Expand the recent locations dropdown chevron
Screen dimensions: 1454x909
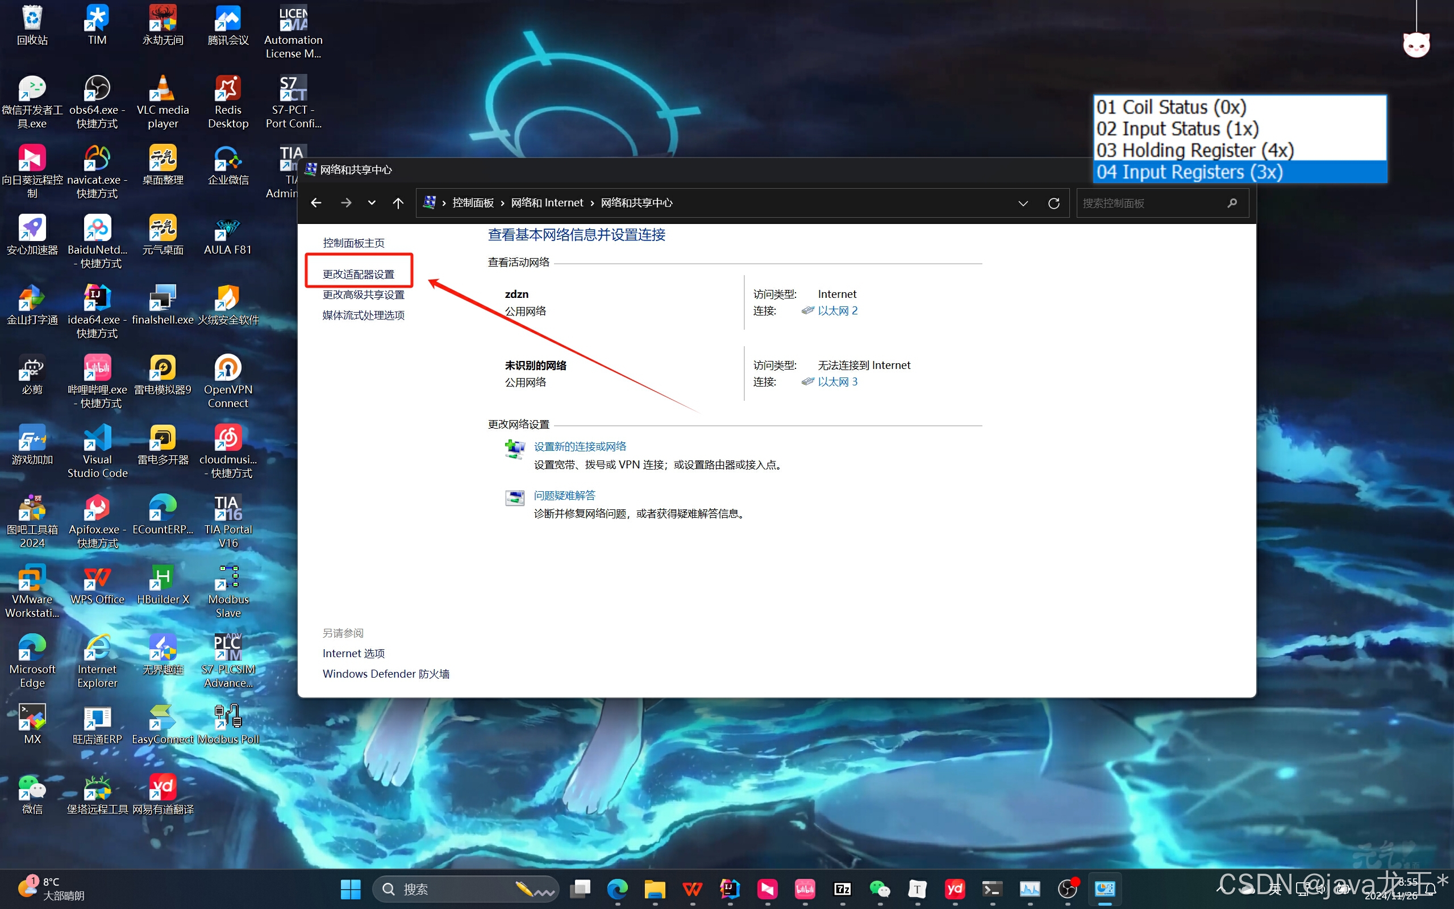coord(372,203)
